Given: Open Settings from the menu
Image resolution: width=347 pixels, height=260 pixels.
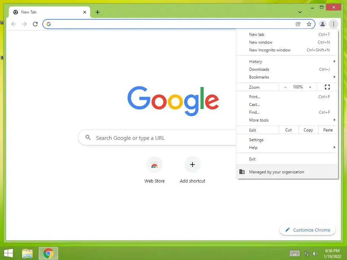Looking at the screenshot, I should [x=287, y=140].
